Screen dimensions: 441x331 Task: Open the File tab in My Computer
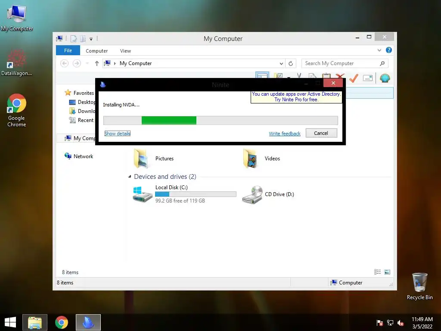(68, 50)
